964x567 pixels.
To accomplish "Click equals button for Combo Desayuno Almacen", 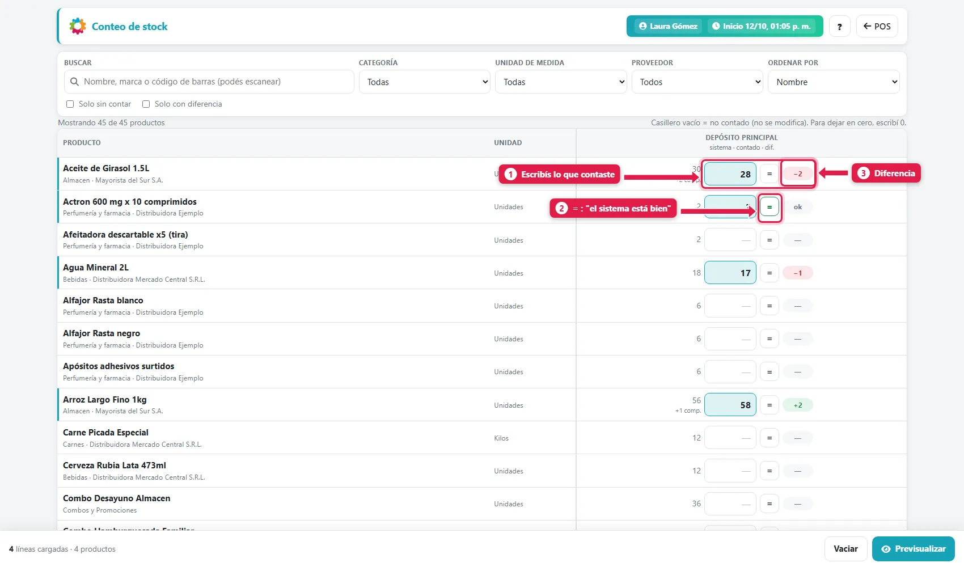I will 769,503.
